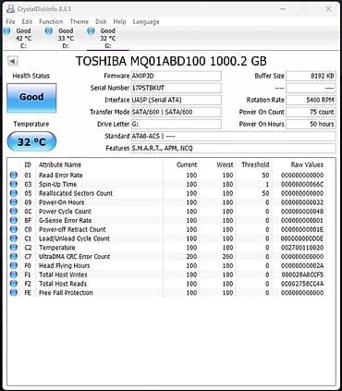Click the status orb for Power Cycle Count
This screenshot has height=391, width=342.
14,212
